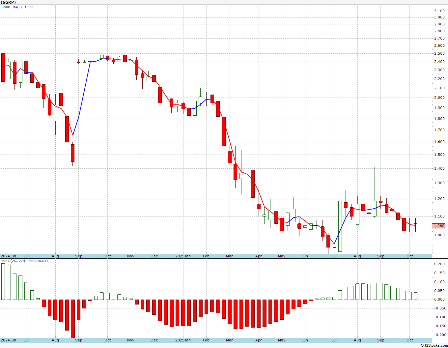This screenshot has height=348, width=448.
Task: Select the 2.000 price axis label
Action: [x=439, y=98]
